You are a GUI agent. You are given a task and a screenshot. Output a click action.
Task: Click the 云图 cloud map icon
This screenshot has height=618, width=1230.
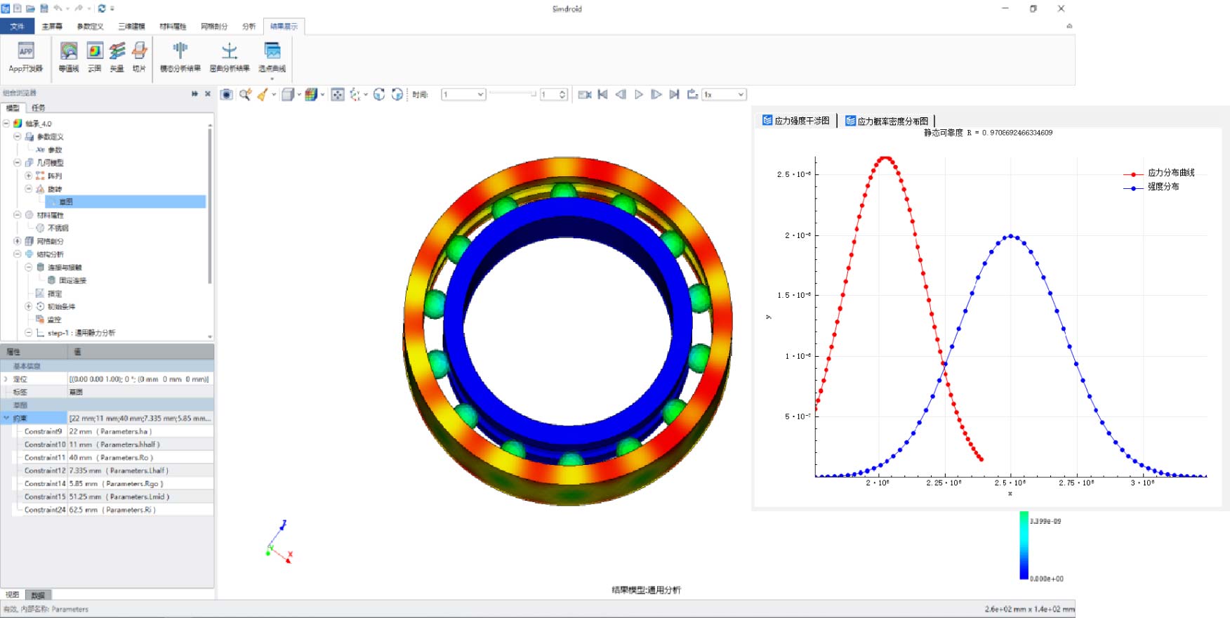pos(95,57)
